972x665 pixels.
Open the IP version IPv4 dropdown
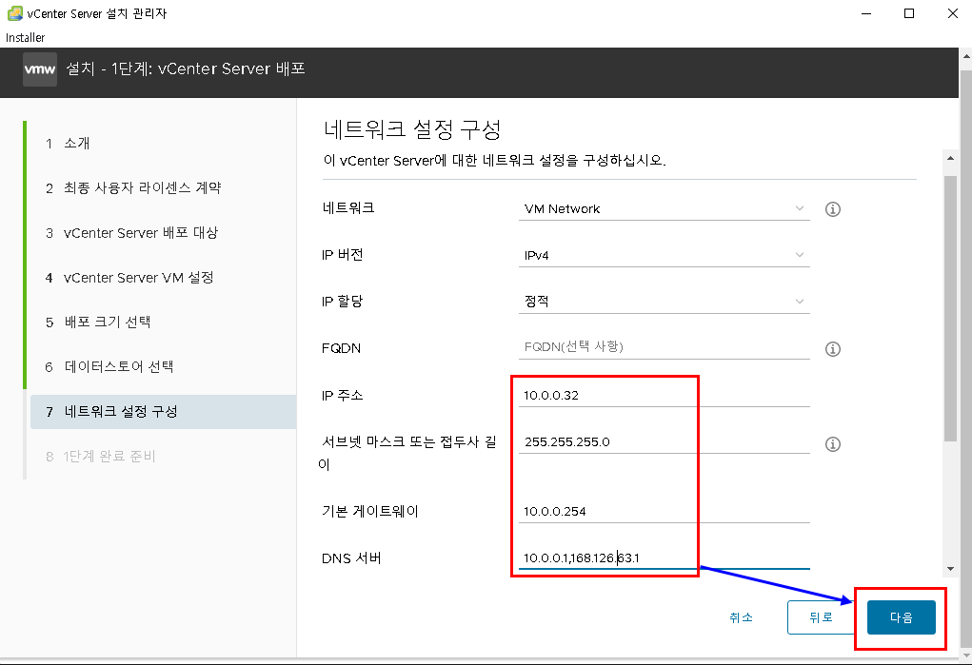coord(664,255)
